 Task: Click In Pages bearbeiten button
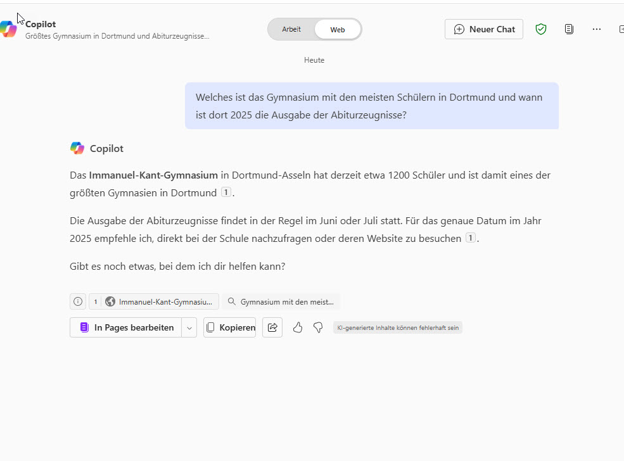(126, 327)
